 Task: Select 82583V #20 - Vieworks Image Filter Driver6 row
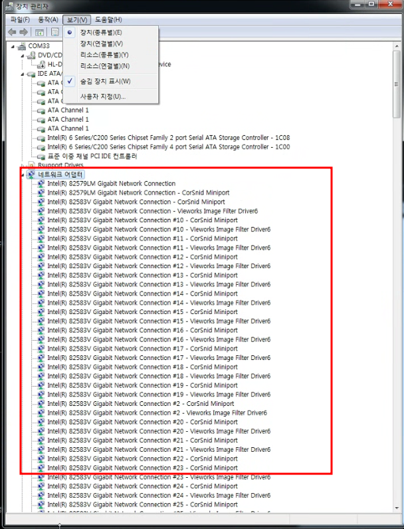[159, 431]
